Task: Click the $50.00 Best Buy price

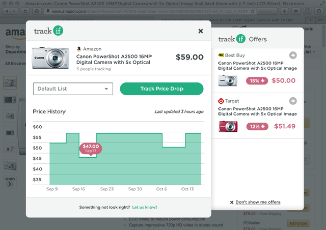Action: [x=283, y=80]
